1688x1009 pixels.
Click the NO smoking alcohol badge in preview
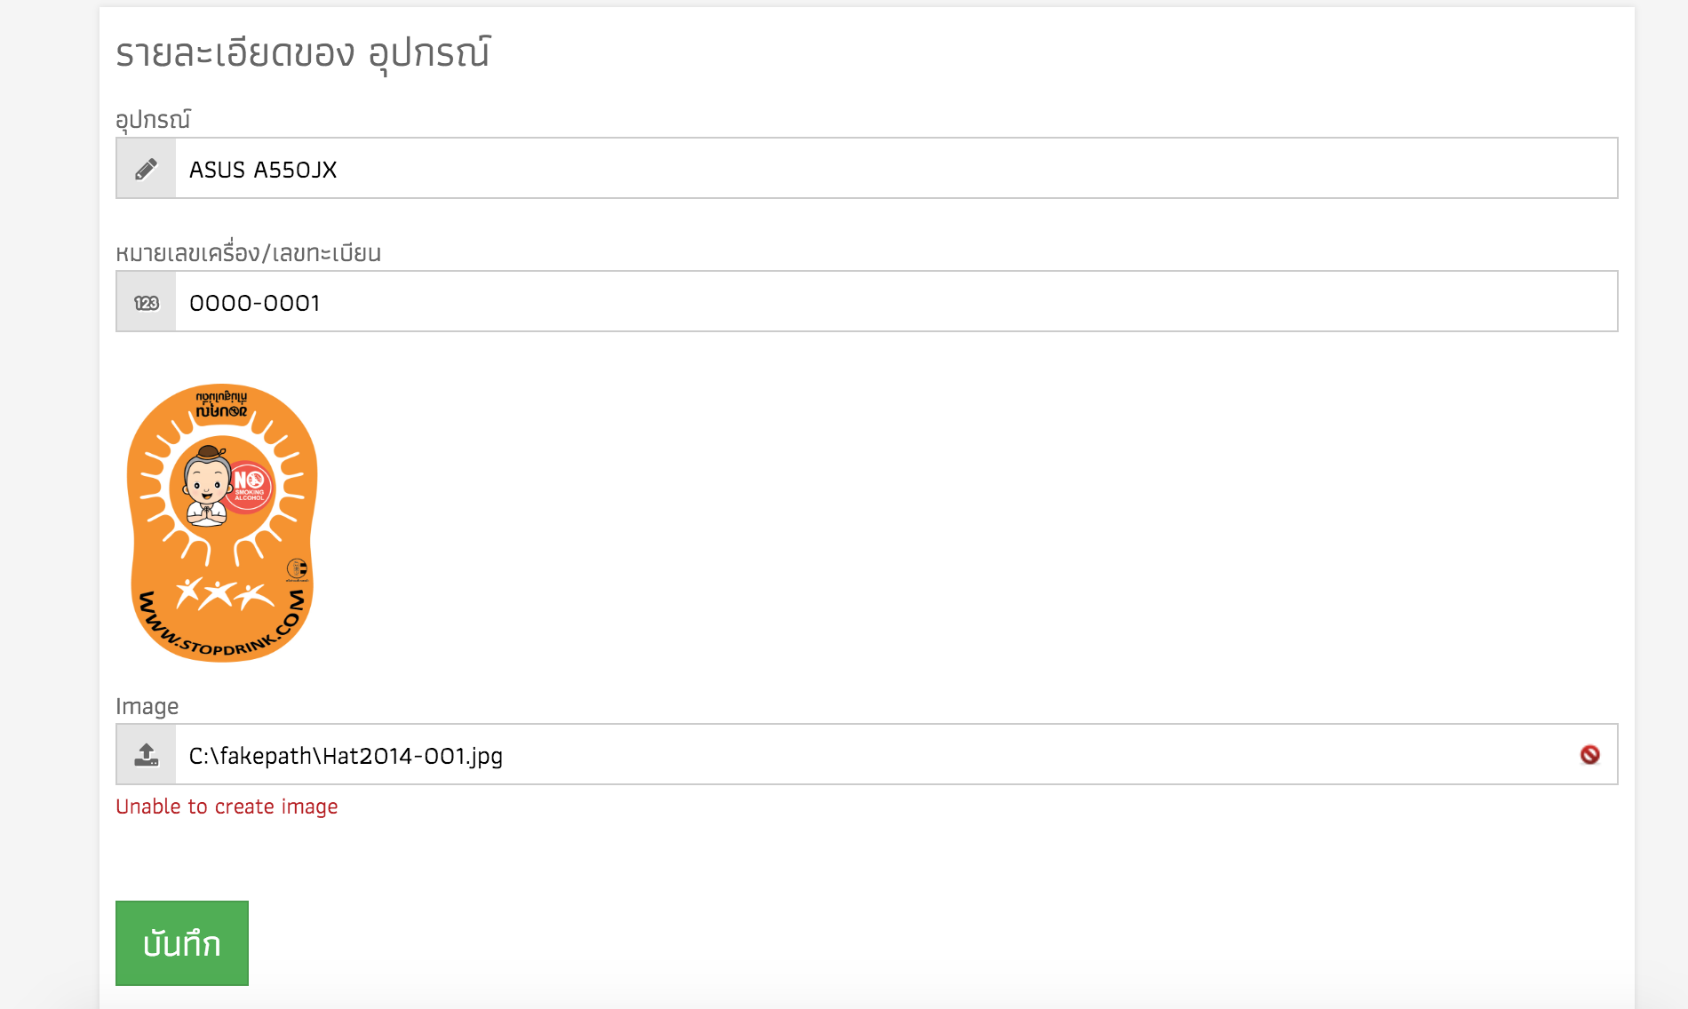[x=249, y=487]
